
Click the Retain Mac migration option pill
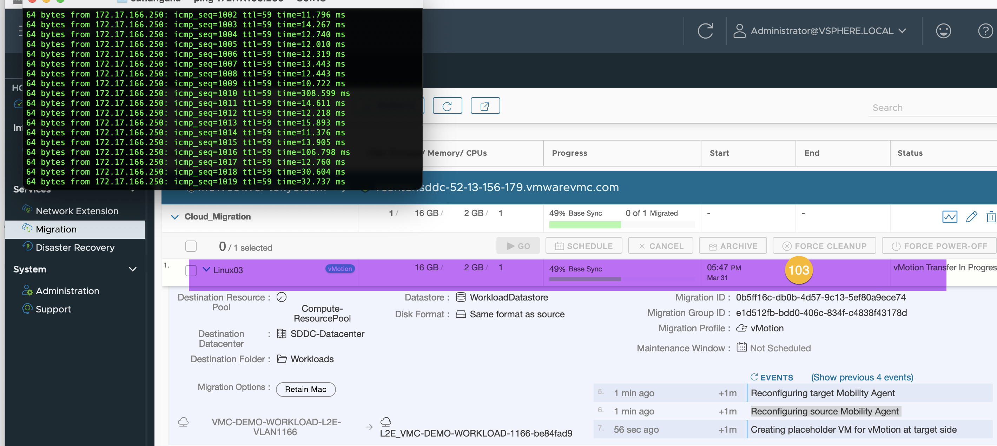[x=305, y=389]
